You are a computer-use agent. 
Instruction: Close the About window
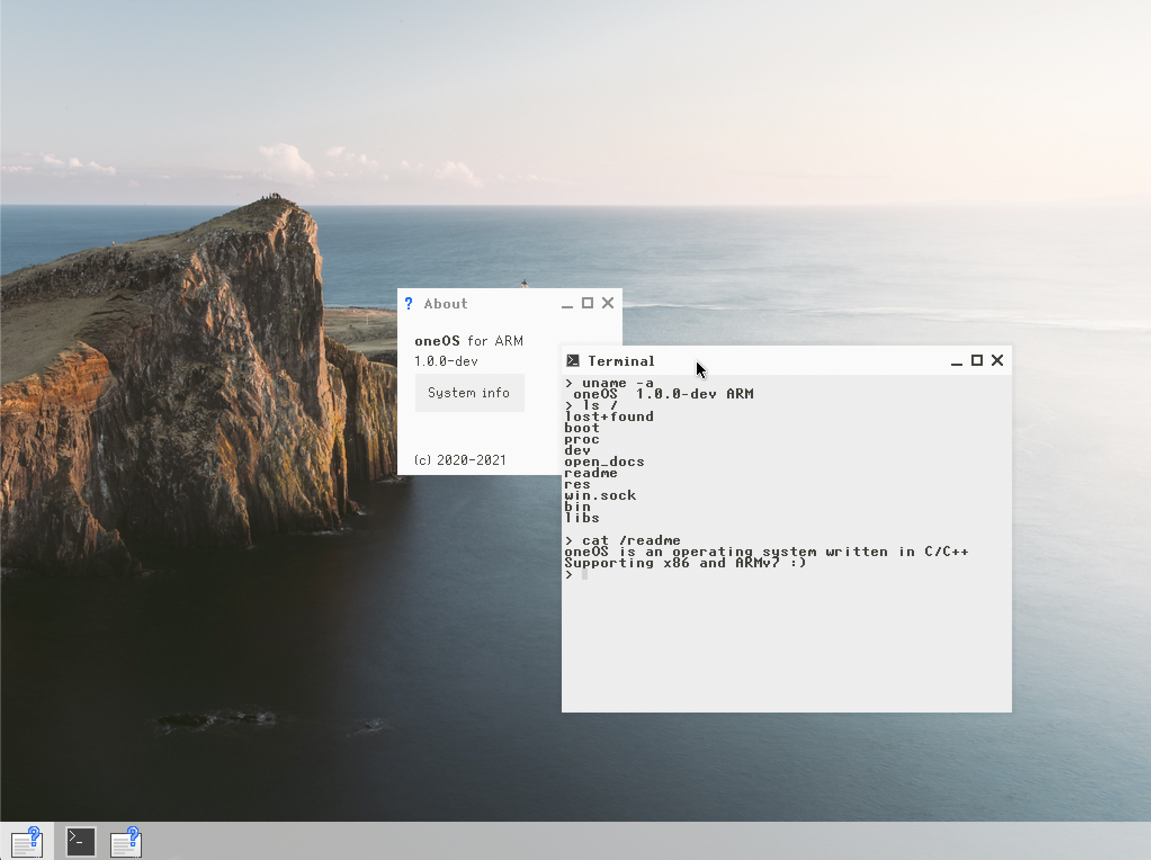coord(608,303)
